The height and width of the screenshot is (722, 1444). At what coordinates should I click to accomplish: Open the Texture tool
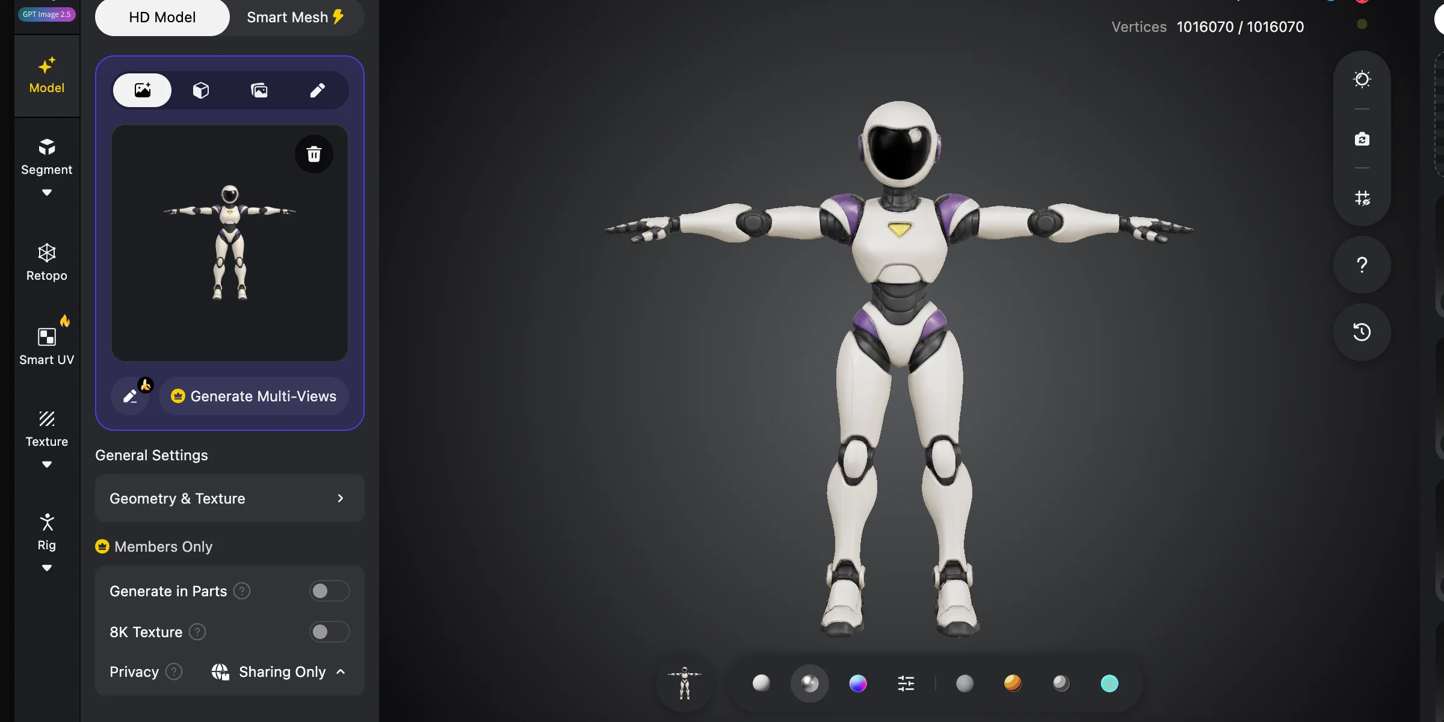click(47, 430)
